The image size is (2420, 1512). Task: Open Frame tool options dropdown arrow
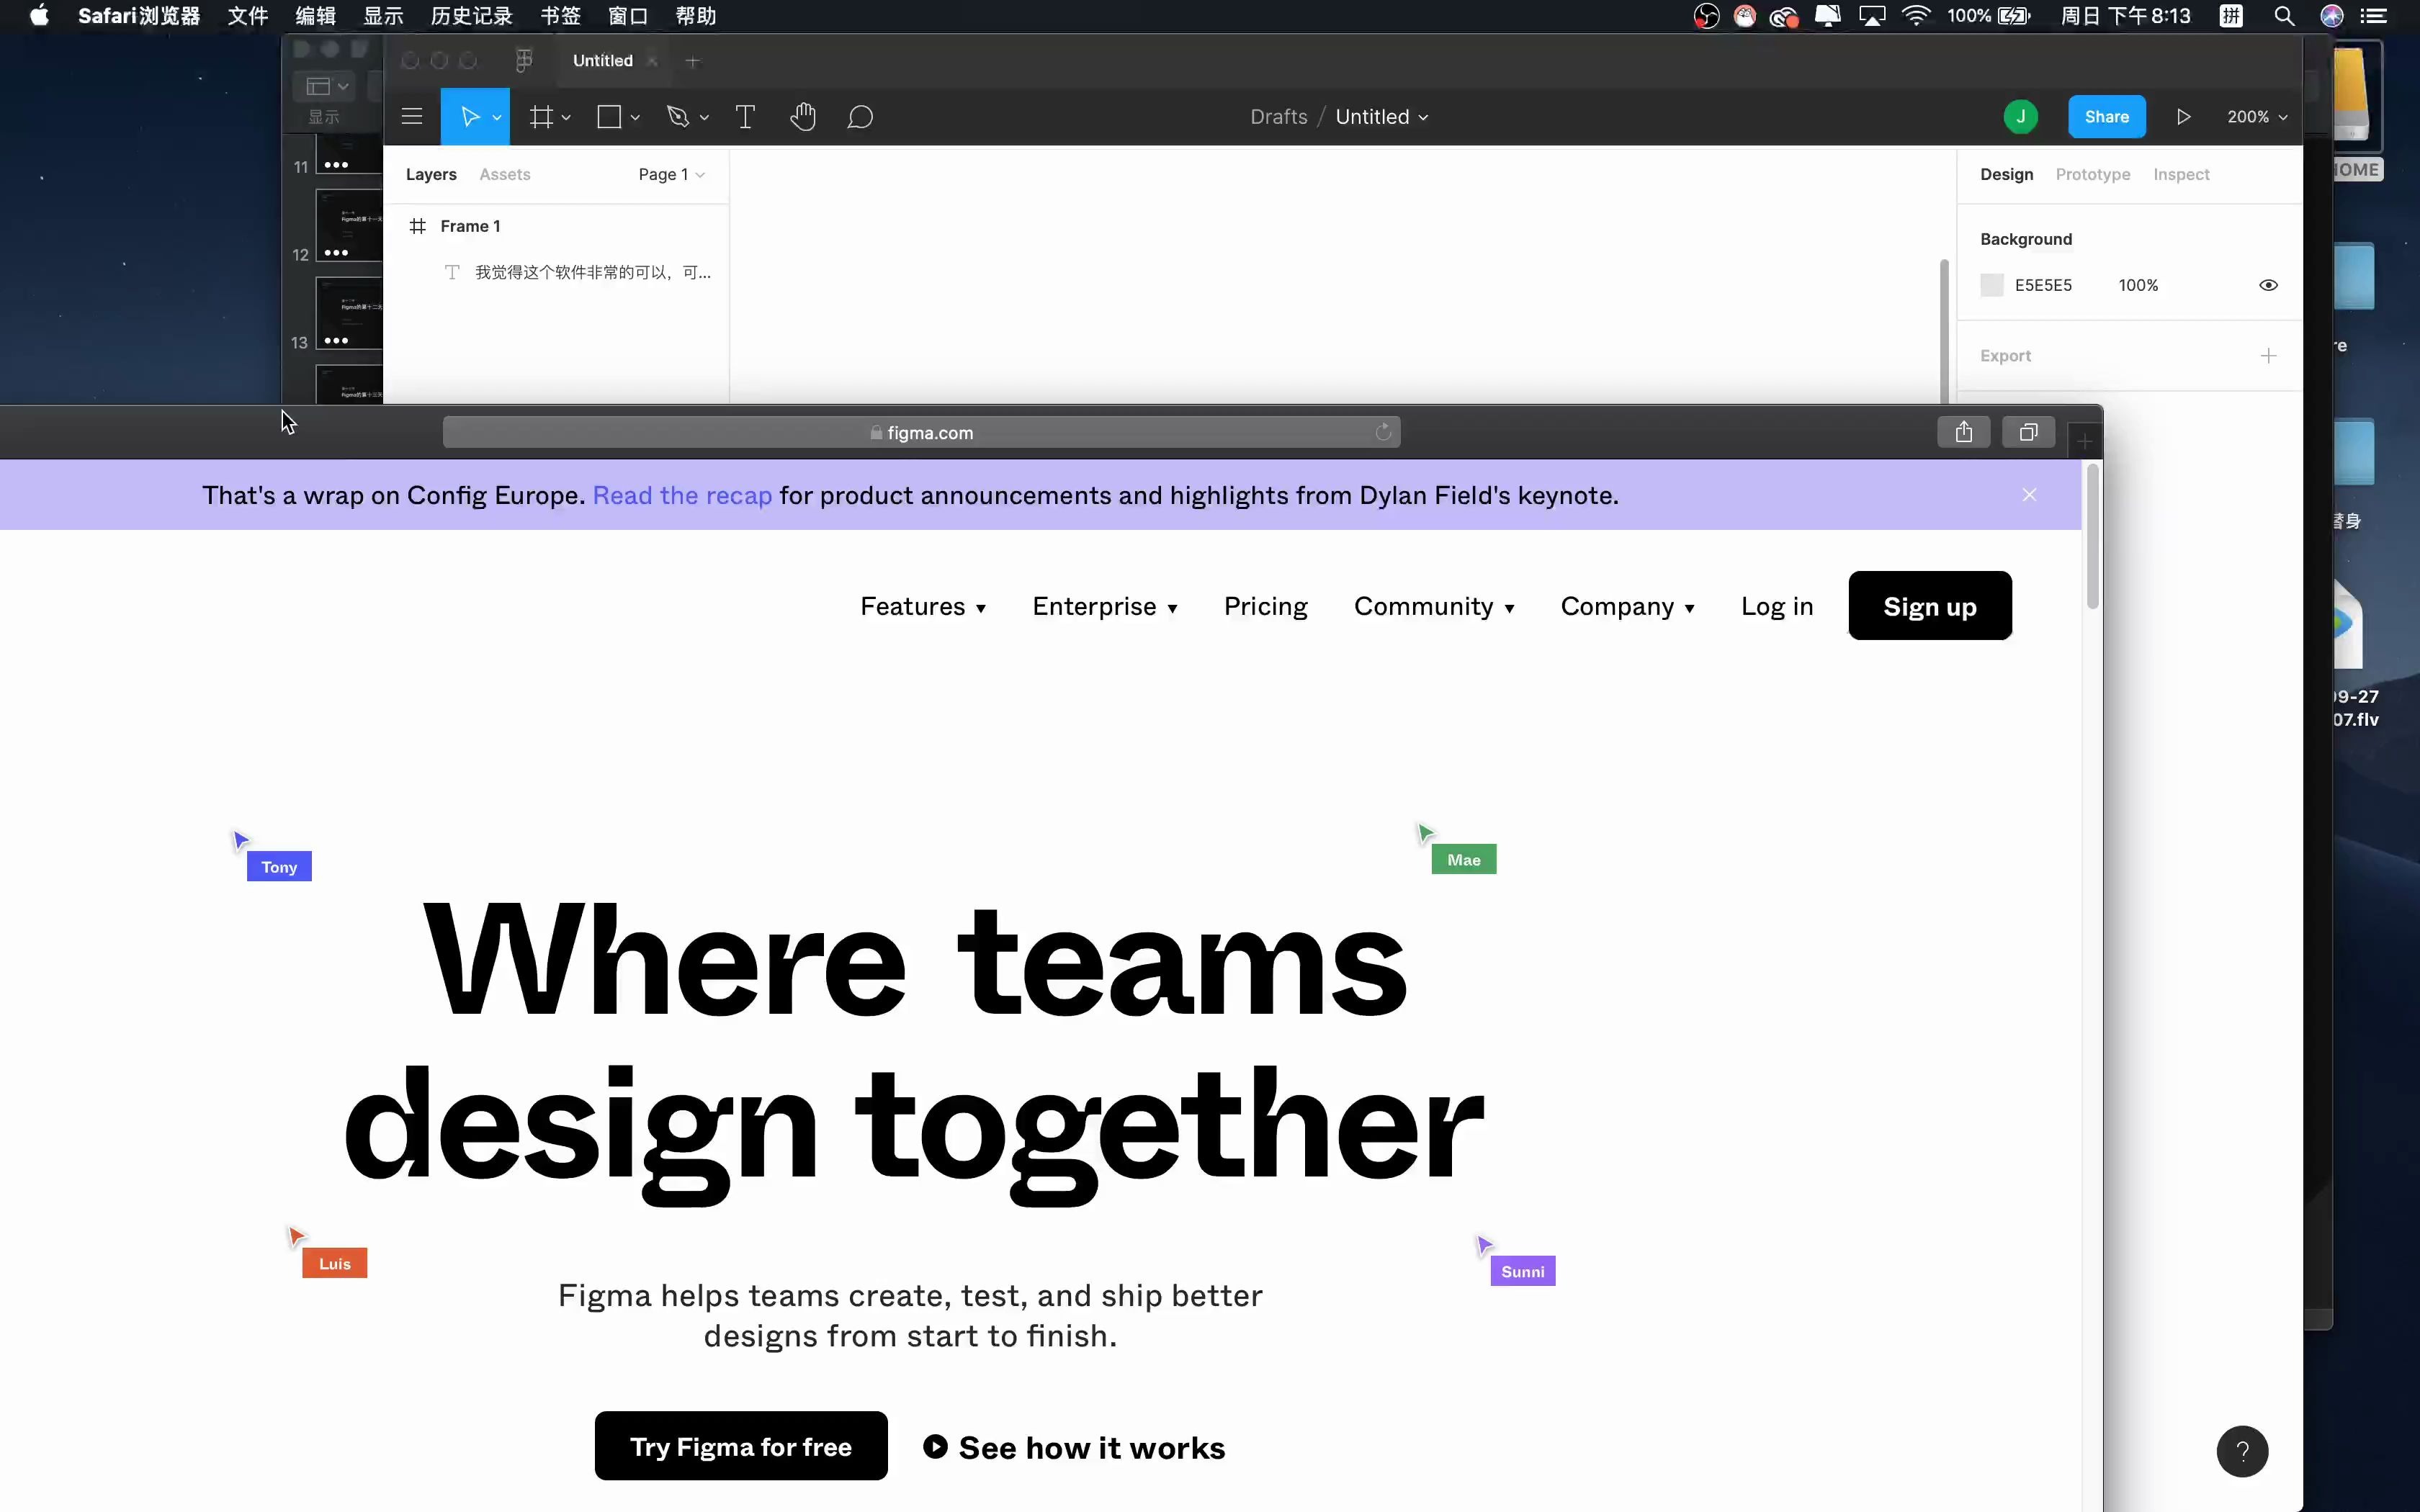tap(566, 118)
